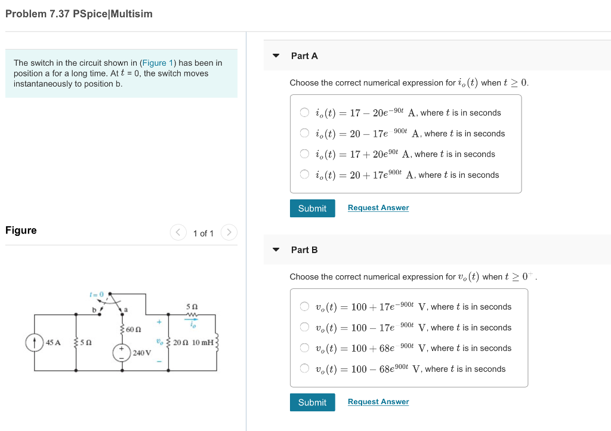Open Request Answer for Part B

(378, 401)
